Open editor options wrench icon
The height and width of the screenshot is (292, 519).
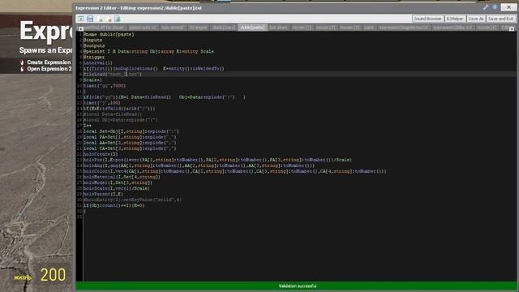486,7
